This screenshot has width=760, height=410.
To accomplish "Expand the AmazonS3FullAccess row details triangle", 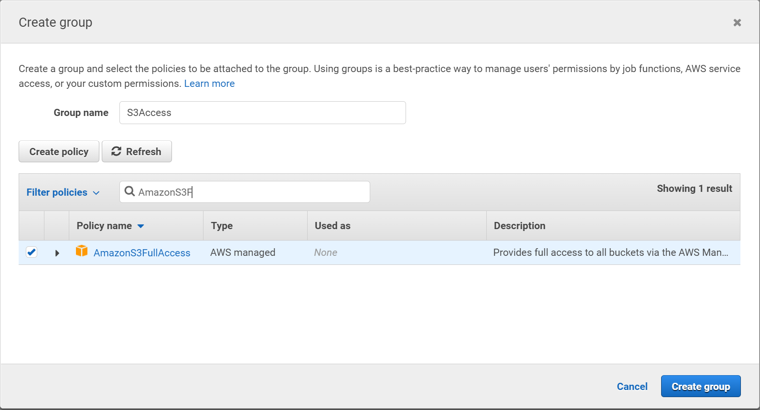I will 57,253.
